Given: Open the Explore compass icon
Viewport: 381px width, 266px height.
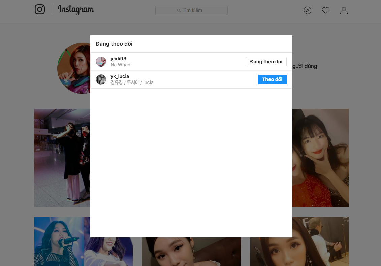Looking at the screenshot, I should [307, 11].
